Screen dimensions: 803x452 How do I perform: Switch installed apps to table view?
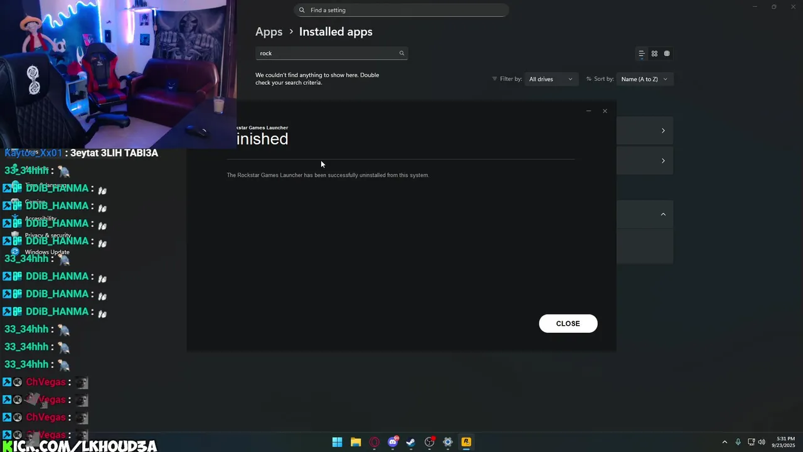click(667, 53)
